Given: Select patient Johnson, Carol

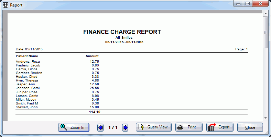Looking at the screenshot, I should tap(28, 88).
